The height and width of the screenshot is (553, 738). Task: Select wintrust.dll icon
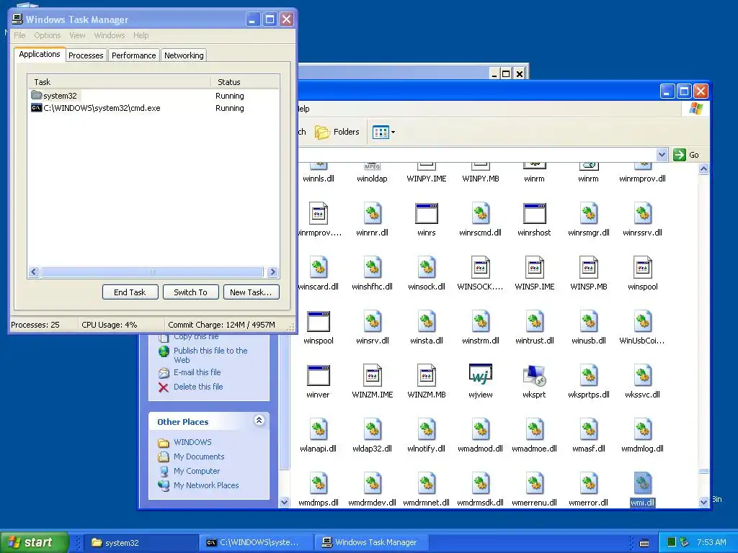click(x=534, y=322)
